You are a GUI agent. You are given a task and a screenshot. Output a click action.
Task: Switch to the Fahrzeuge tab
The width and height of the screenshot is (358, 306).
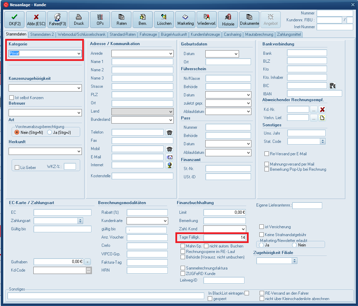(x=149, y=34)
